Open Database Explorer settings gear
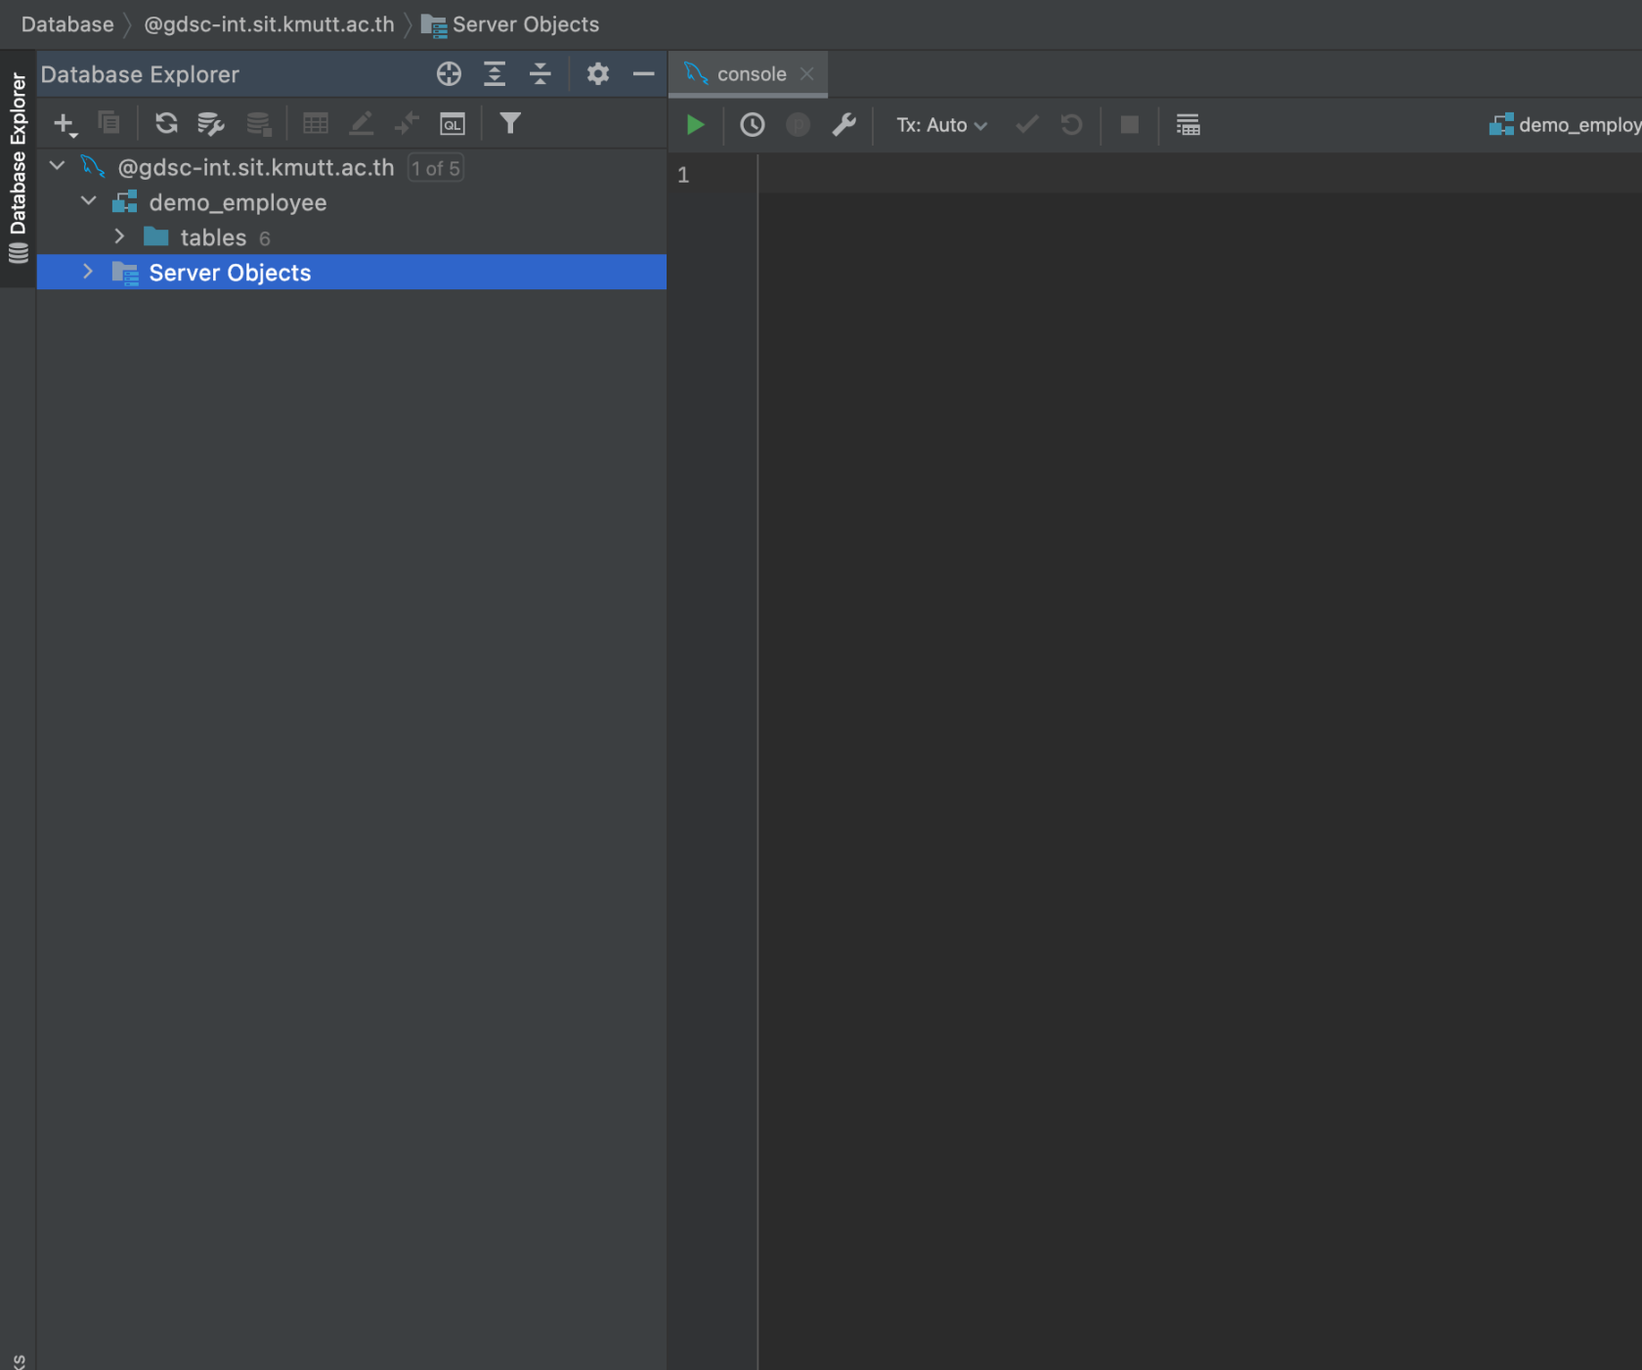The image size is (1642, 1370). [x=598, y=74]
